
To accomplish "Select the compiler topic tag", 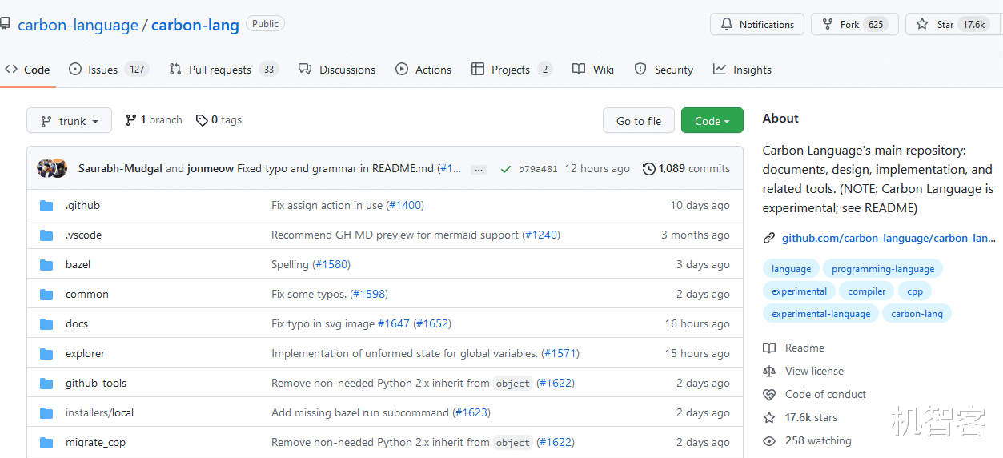I will tap(867, 291).
